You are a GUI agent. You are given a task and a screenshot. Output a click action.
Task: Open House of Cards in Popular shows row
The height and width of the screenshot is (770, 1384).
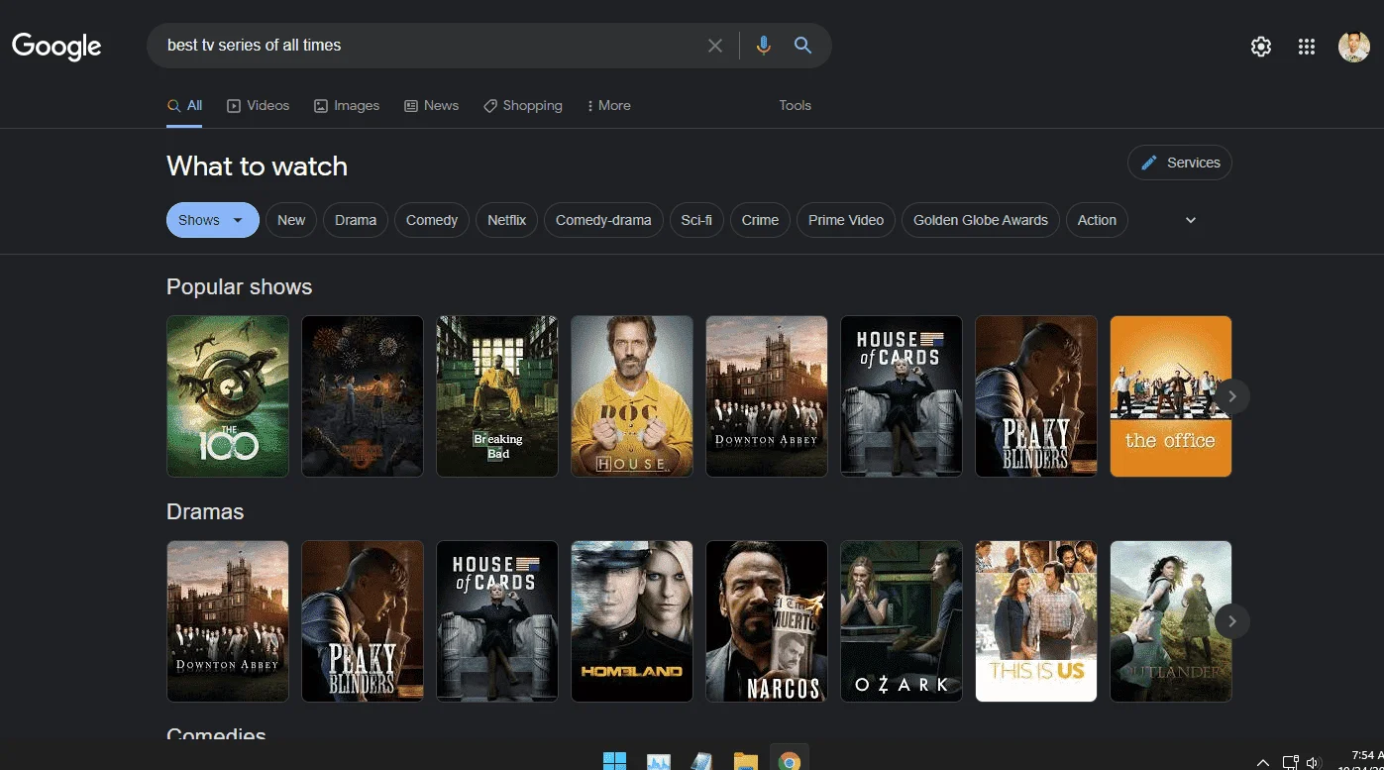[x=902, y=396]
